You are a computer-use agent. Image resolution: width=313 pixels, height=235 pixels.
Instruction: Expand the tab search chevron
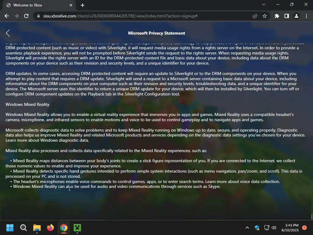coord(264,4)
